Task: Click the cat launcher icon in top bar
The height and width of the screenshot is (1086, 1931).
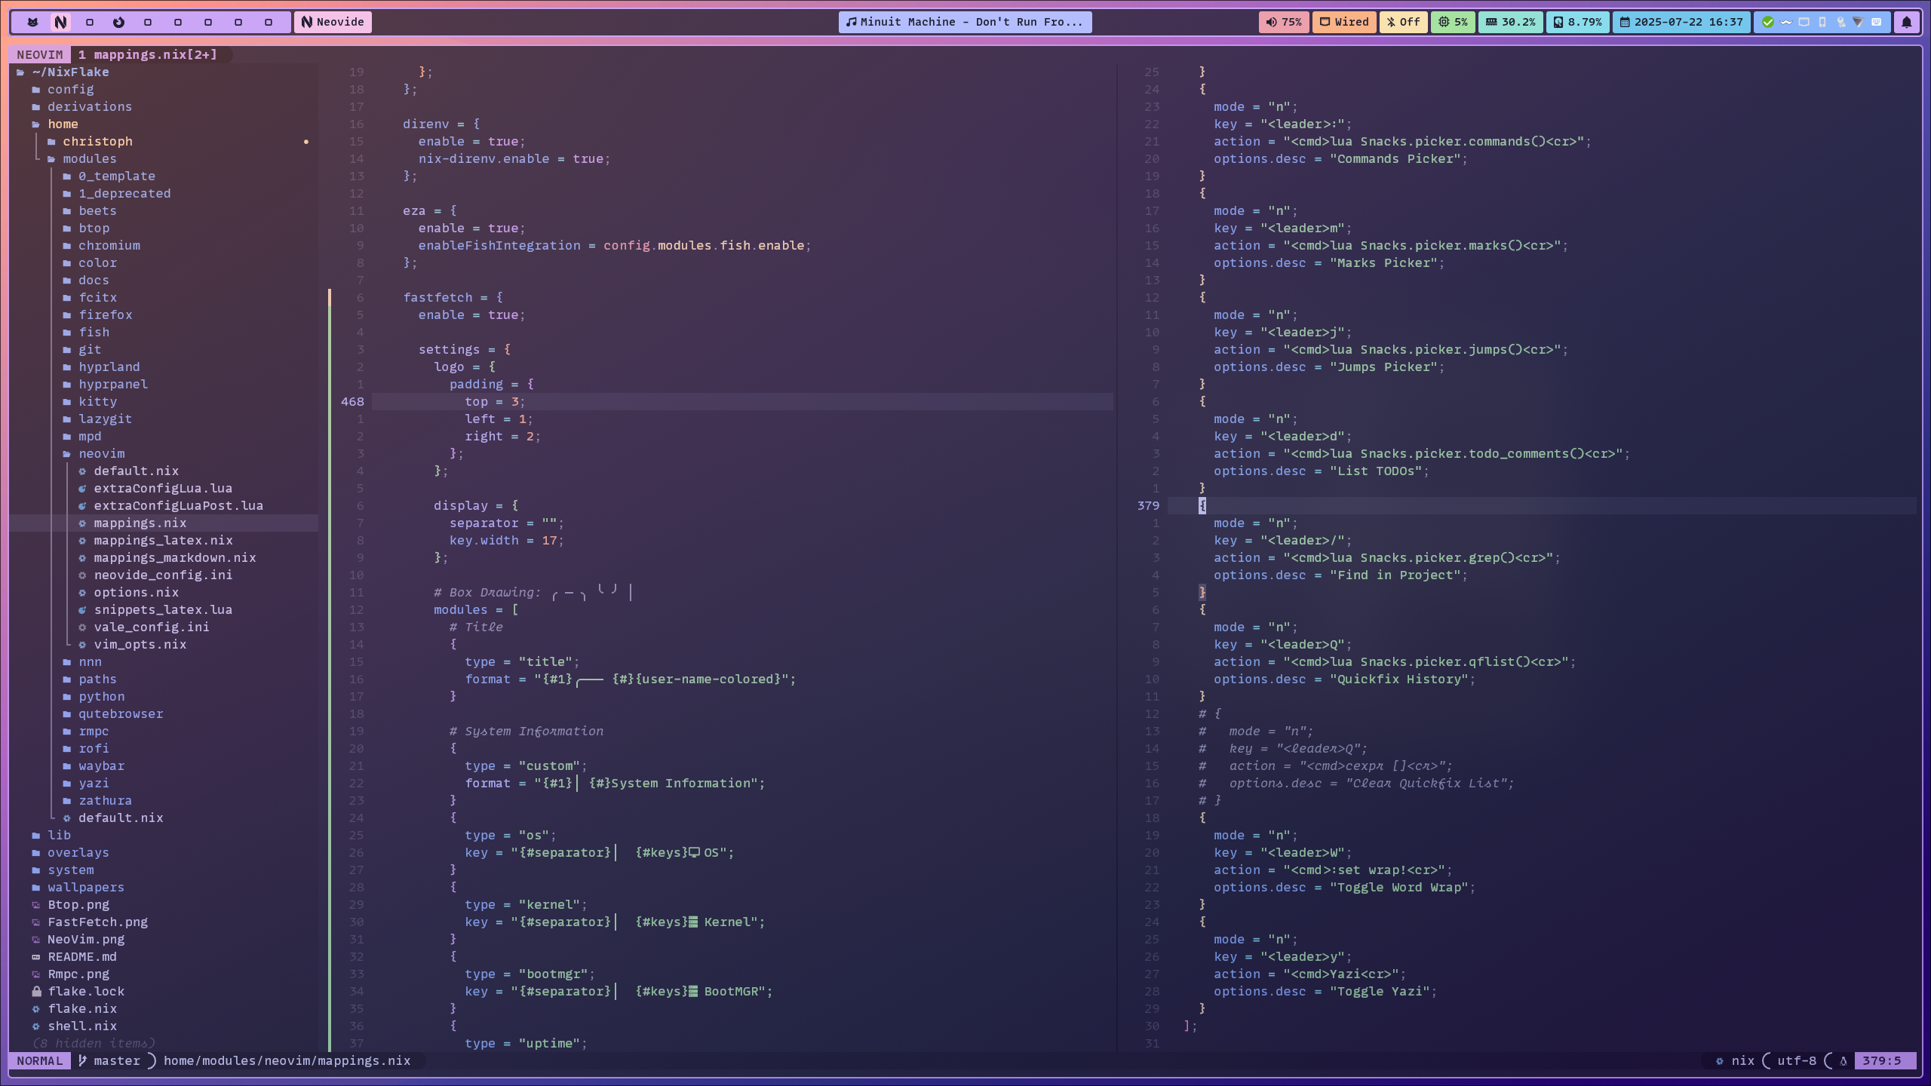Action: 32,22
